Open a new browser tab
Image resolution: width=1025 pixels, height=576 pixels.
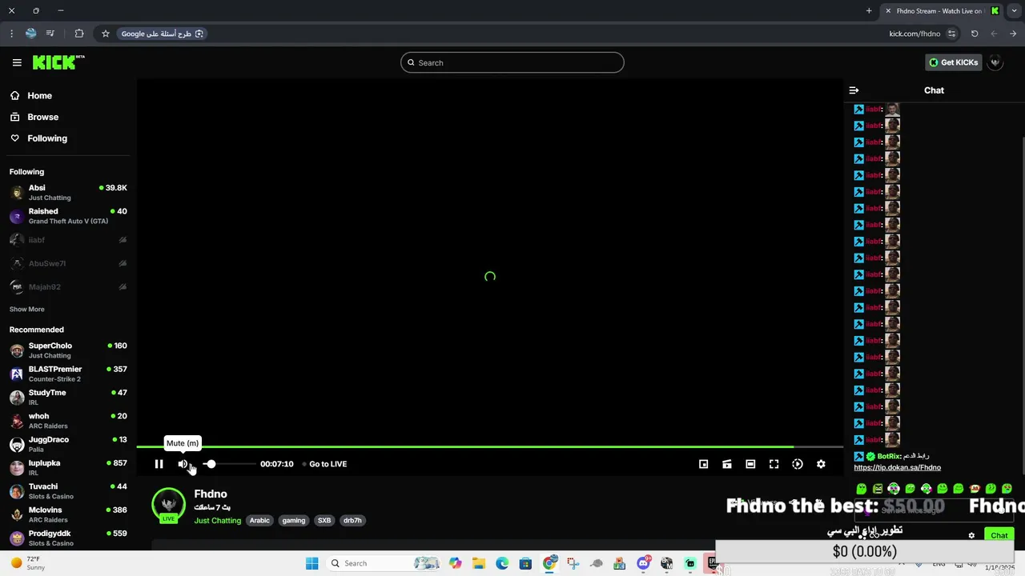pos(869,11)
